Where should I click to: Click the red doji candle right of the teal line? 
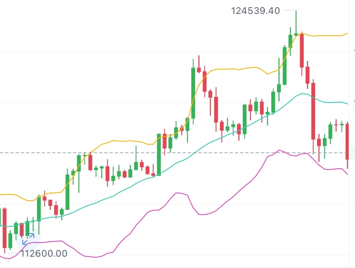336,124
